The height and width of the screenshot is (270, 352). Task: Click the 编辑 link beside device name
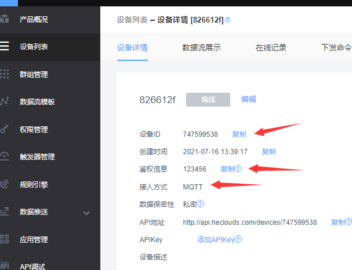click(x=249, y=99)
